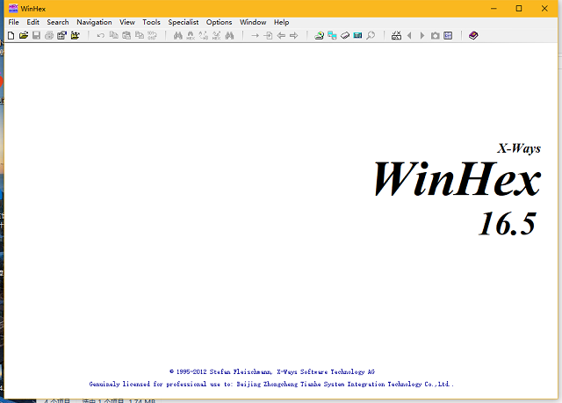
Task: Click the grey right triangle toolbar icon
Action: [422, 35]
